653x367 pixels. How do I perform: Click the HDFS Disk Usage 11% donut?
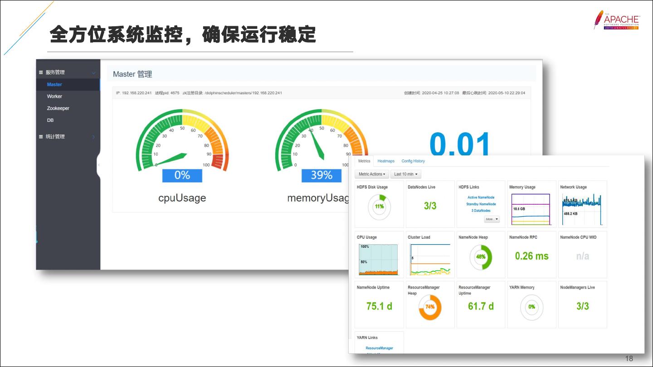coord(379,207)
